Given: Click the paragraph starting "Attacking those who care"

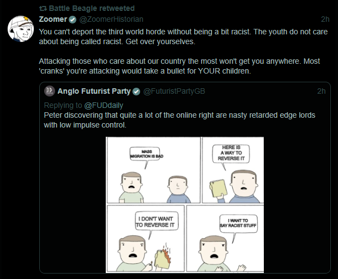Looking at the screenshot, I should point(183,66).
